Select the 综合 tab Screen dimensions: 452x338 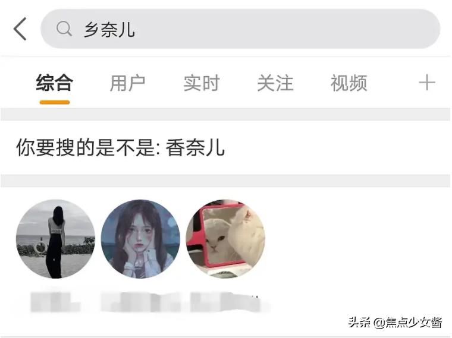click(55, 83)
